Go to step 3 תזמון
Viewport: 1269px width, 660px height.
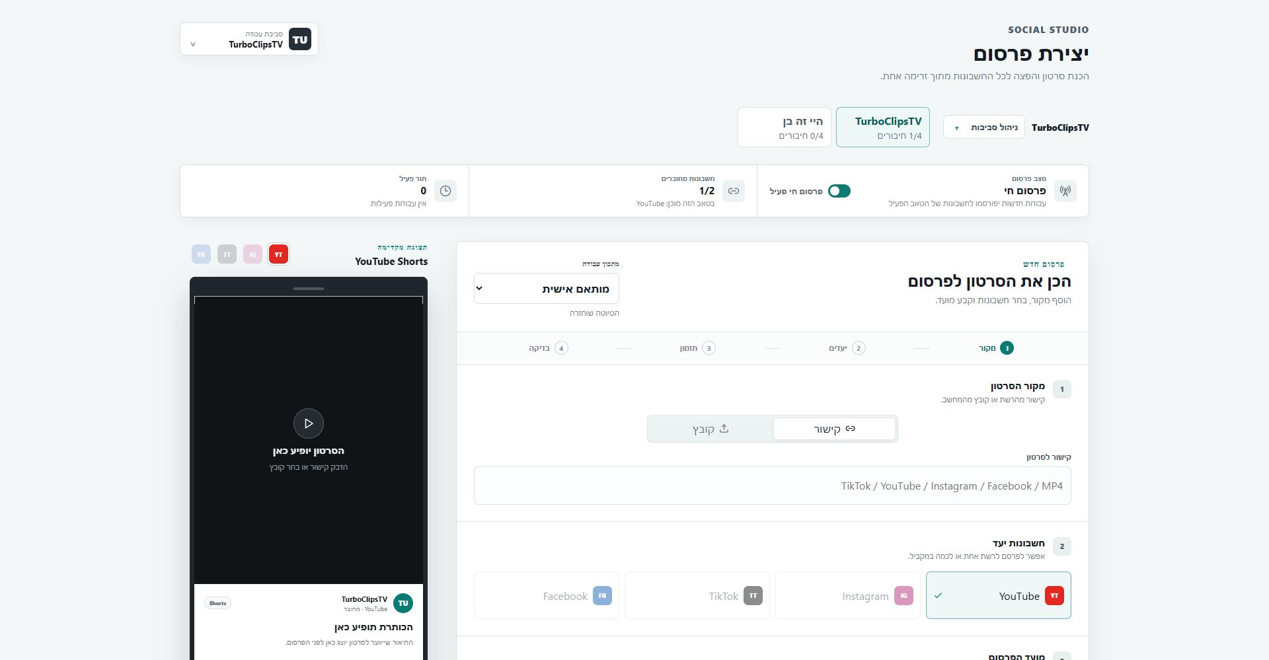(x=698, y=348)
